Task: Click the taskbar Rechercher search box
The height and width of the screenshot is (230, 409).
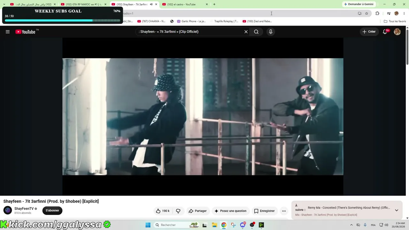Action: [177, 225]
